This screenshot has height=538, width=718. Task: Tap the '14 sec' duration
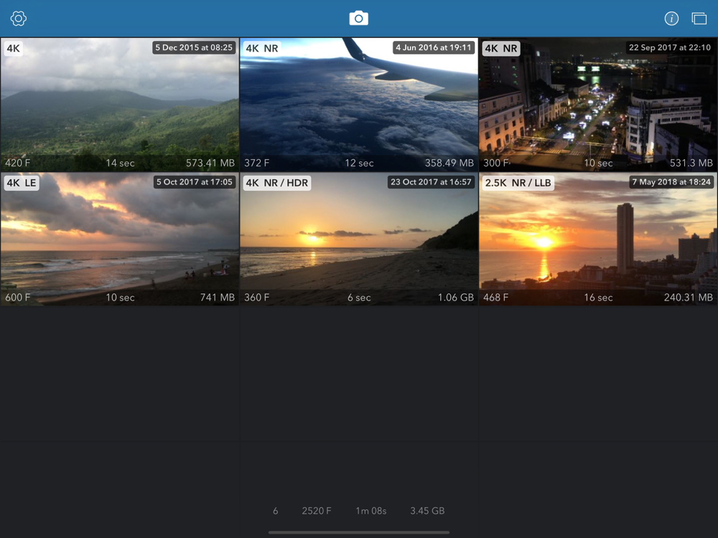pos(120,163)
